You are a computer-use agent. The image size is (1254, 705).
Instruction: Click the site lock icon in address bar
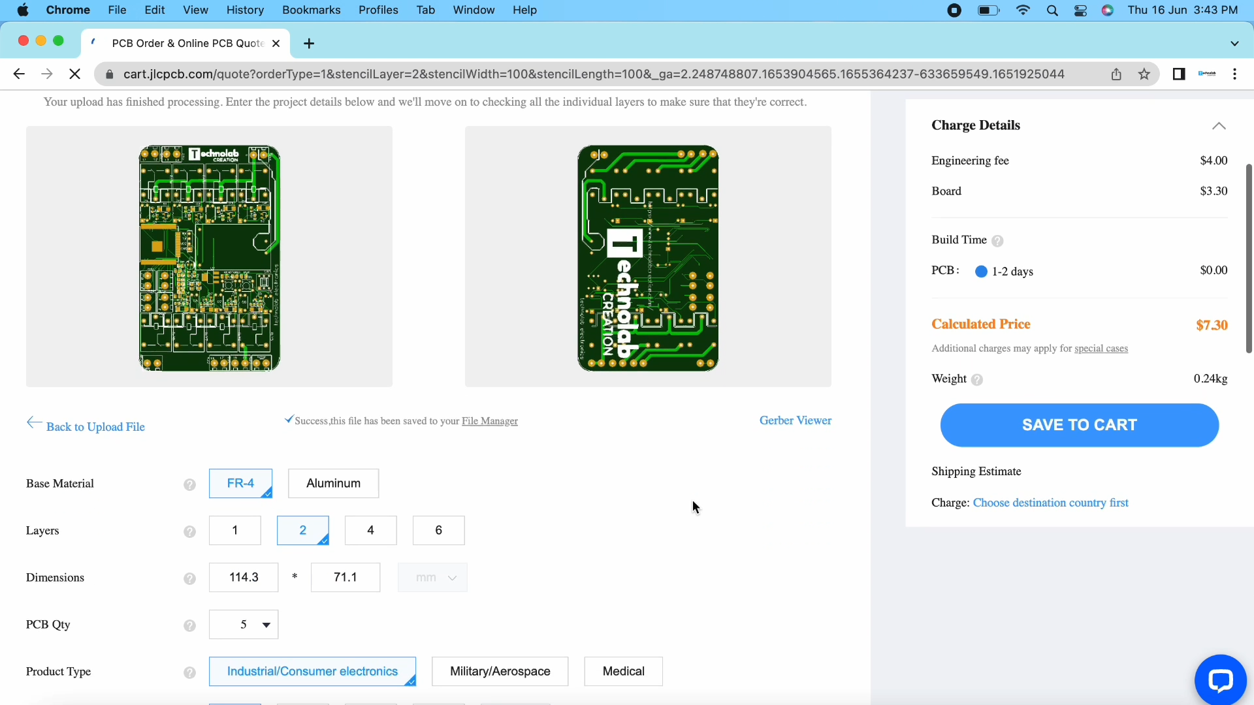click(x=110, y=74)
